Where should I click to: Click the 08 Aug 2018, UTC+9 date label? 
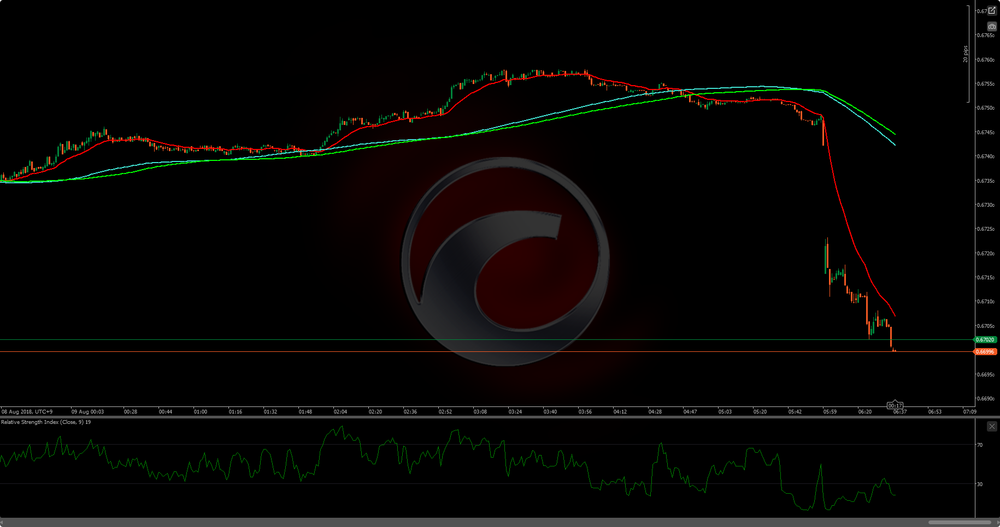(x=27, y=412)
